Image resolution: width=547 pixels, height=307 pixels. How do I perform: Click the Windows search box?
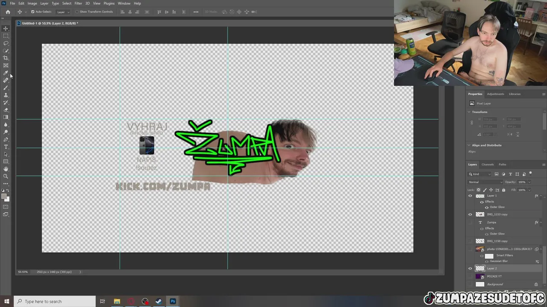pos(55,301)
